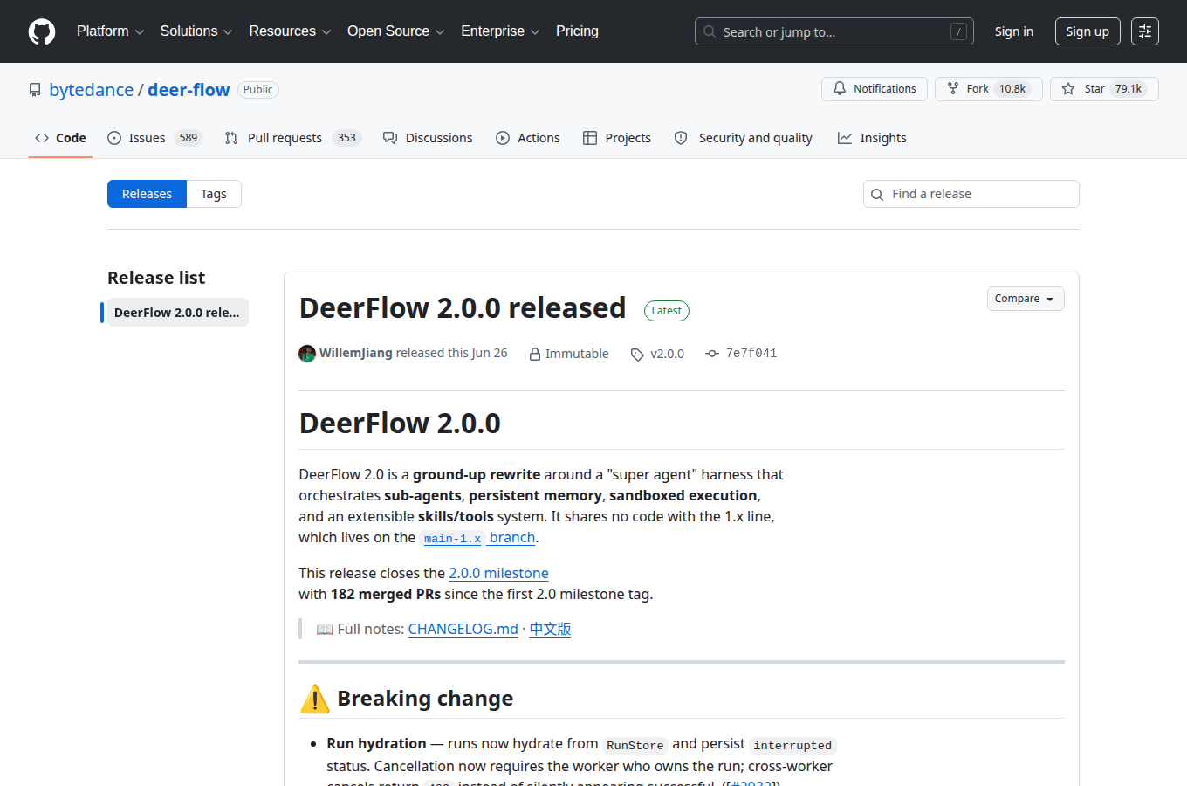This screenshot has height=786, width=1187.
Task: Click the Public visibility label
Action: click(x=258, y=90)
